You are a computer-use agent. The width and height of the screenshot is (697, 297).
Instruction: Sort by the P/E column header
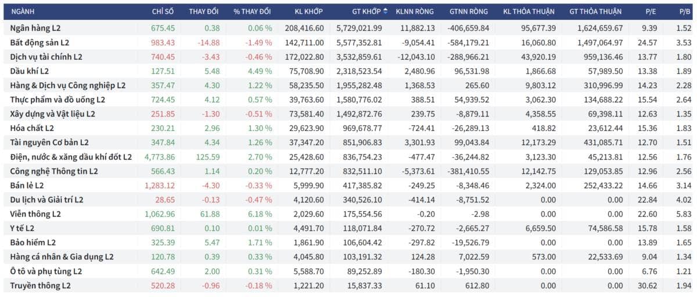(x=651, y=11)
